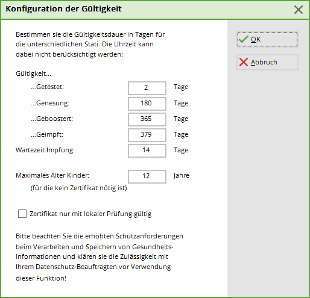
Task: Click the '...Geboostert:' label
Action: click(x=52, y=119)
